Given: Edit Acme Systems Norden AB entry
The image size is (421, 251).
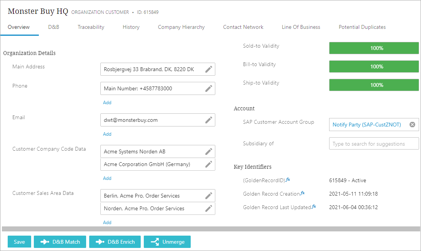Looking at the screenshot, I should tap(208, 151).
